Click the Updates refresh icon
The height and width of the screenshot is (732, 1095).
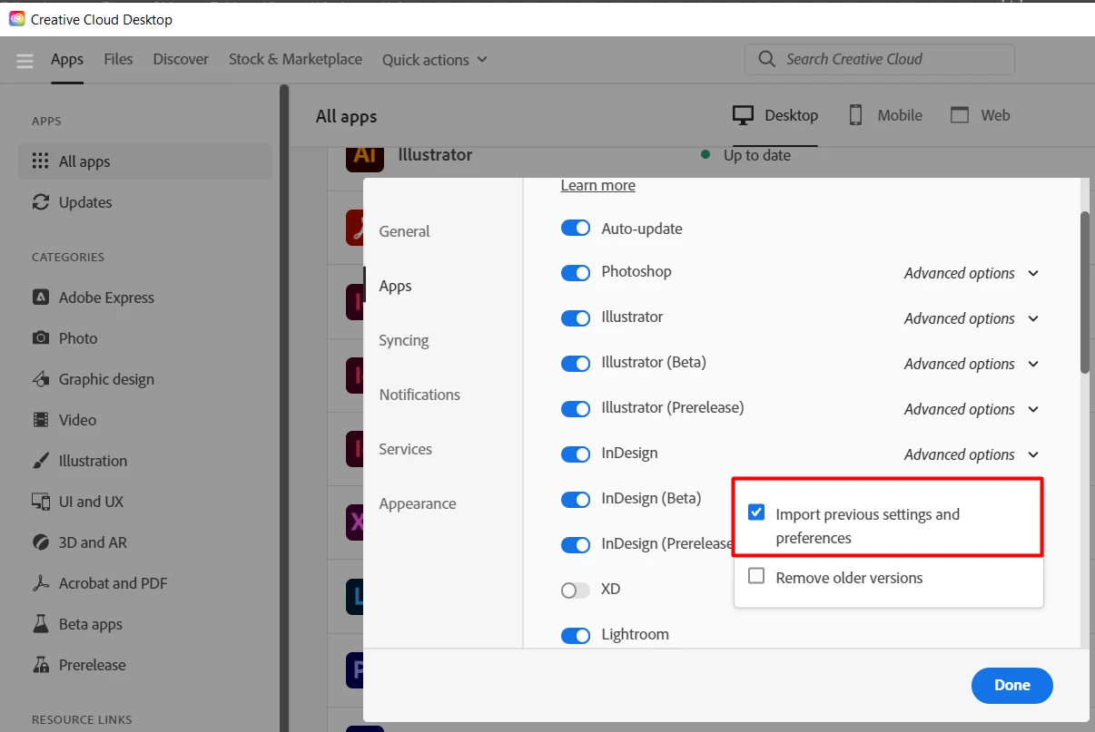pyautogui.click(x=40, y=202)
